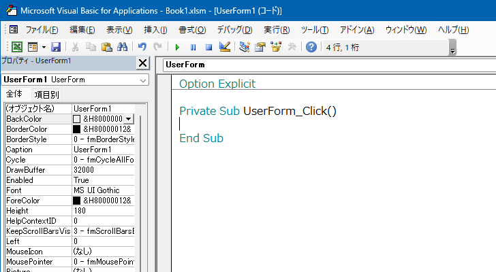Open the BackColor value dropdown arrow

click(x=128, y=119)
